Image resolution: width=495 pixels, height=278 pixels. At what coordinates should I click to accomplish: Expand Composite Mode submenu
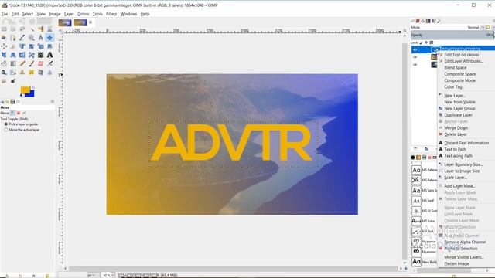(x=459, y=80)
